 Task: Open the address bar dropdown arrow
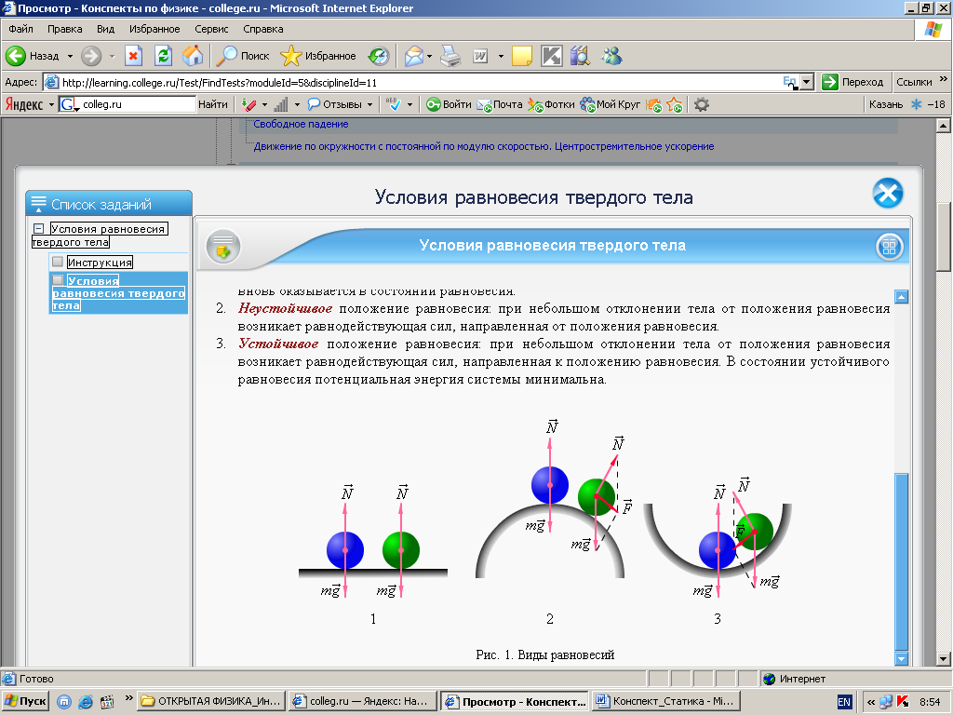(x=807, y=82)
